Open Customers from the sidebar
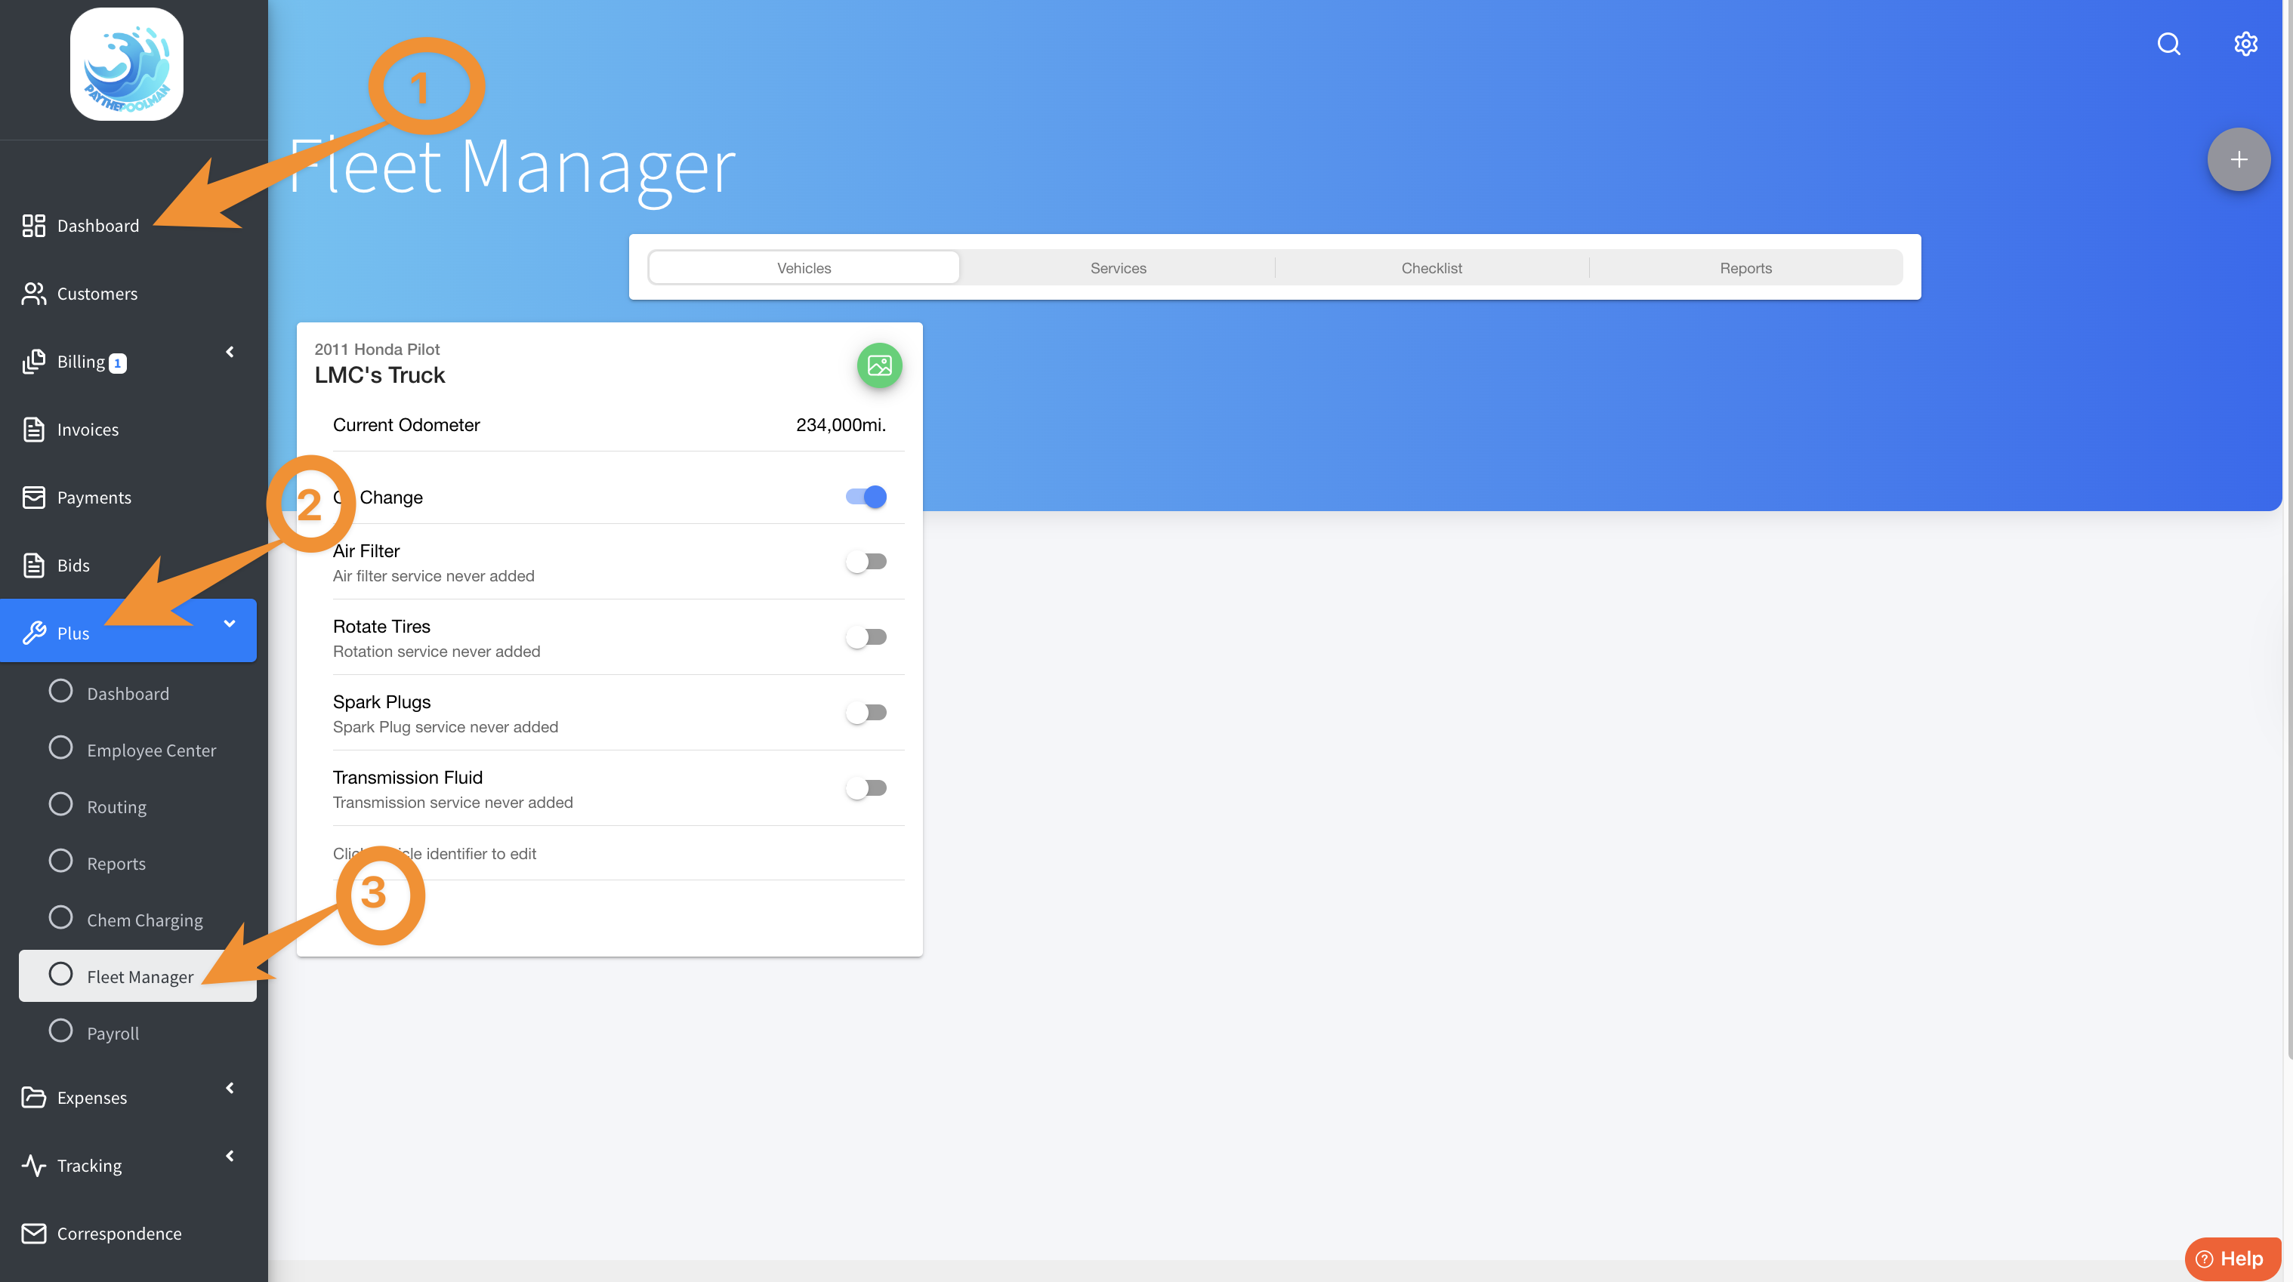The image size is (2293, 1282). (x=97, y=294)
